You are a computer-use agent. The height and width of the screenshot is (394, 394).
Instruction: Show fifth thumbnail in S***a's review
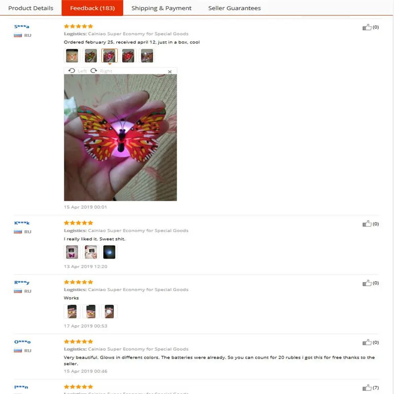point(147,56)
